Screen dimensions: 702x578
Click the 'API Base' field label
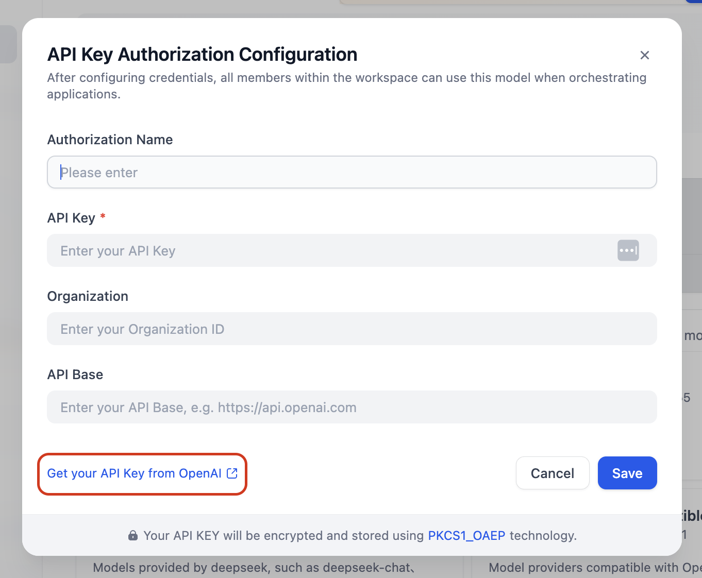[75, 375]
